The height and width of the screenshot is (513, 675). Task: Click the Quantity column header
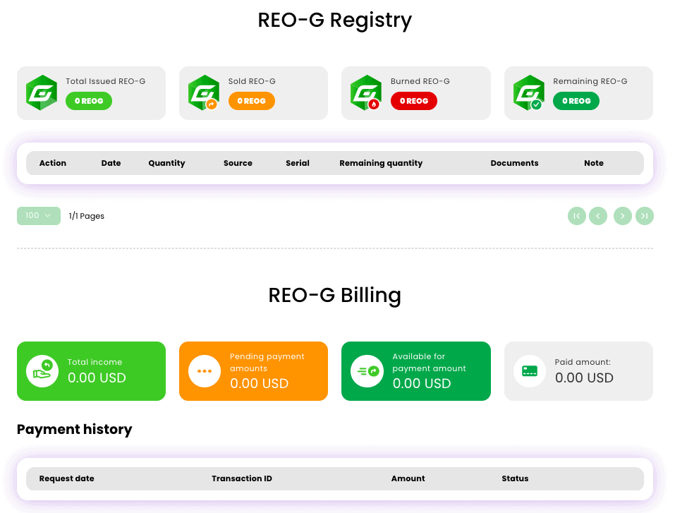point(166,163)
